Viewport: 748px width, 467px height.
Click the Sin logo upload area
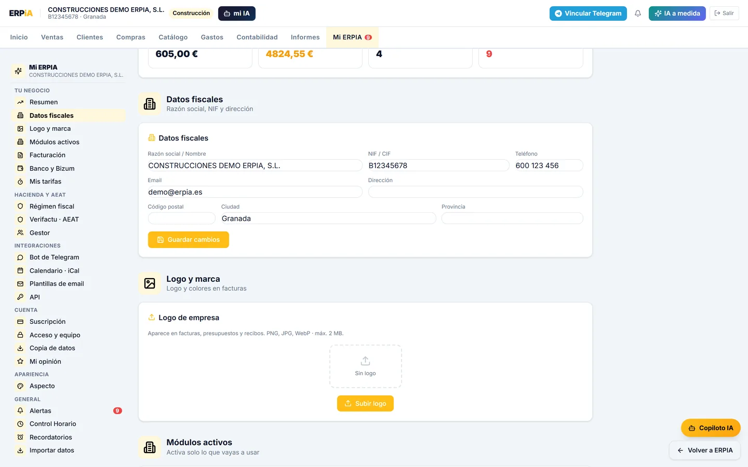[366, 366]
